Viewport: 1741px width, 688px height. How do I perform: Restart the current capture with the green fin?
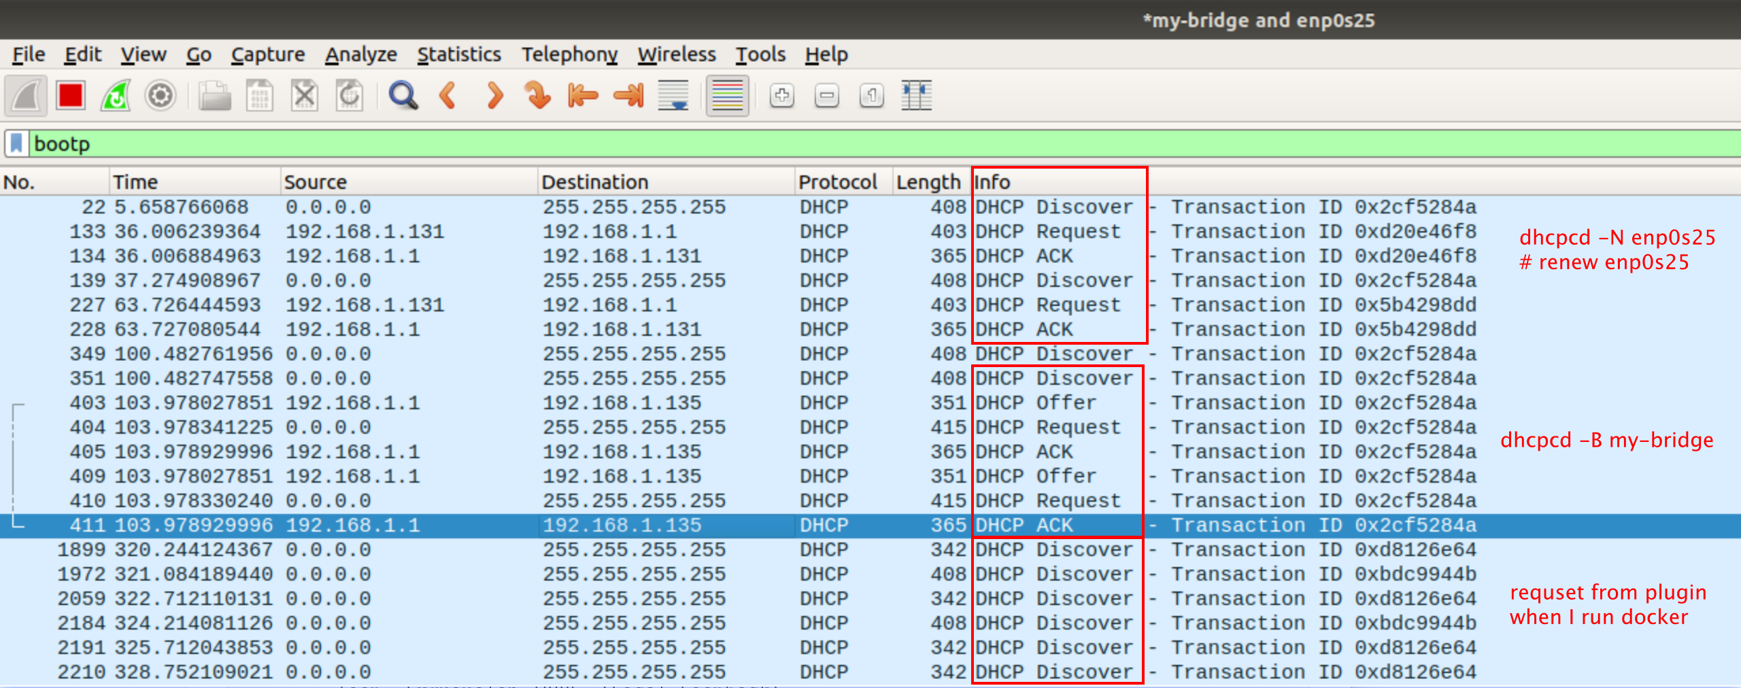116,96
